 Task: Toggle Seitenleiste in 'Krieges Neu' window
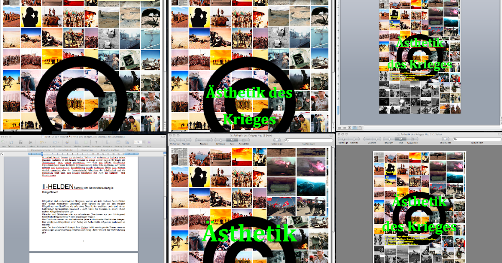tap(277, 140)
